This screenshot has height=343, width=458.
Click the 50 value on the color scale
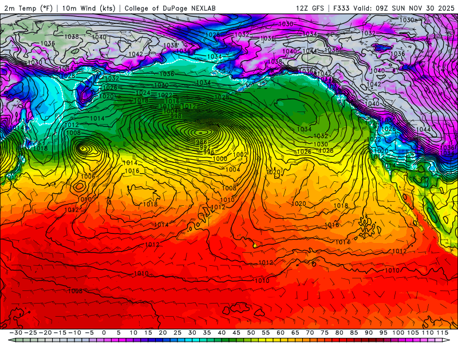(x=251, y=333)
